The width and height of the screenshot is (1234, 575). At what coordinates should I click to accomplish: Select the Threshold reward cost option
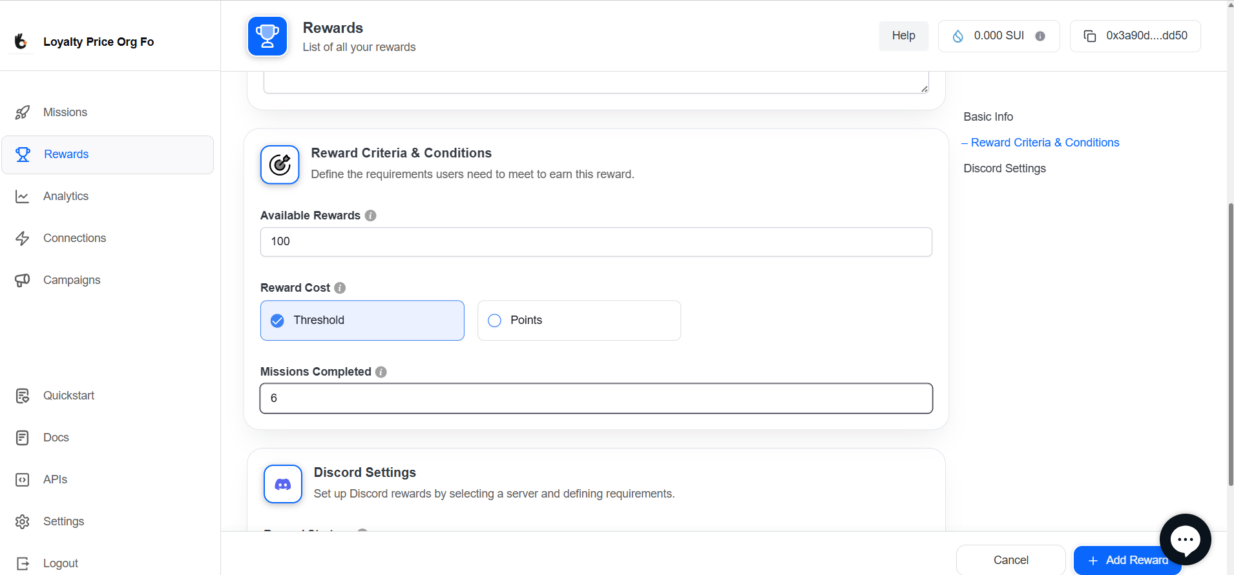(362, 320)
